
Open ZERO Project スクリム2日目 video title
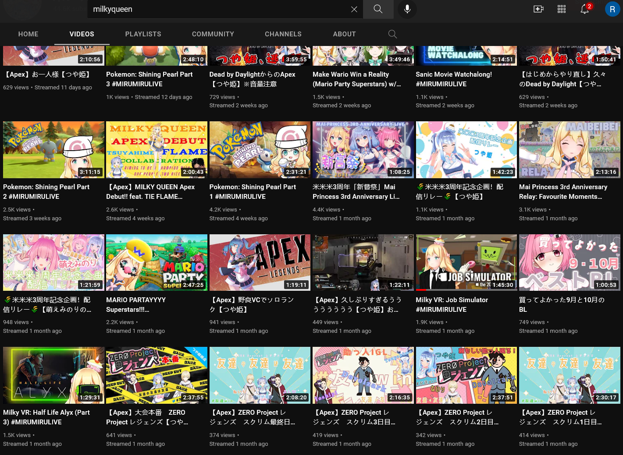458,417
